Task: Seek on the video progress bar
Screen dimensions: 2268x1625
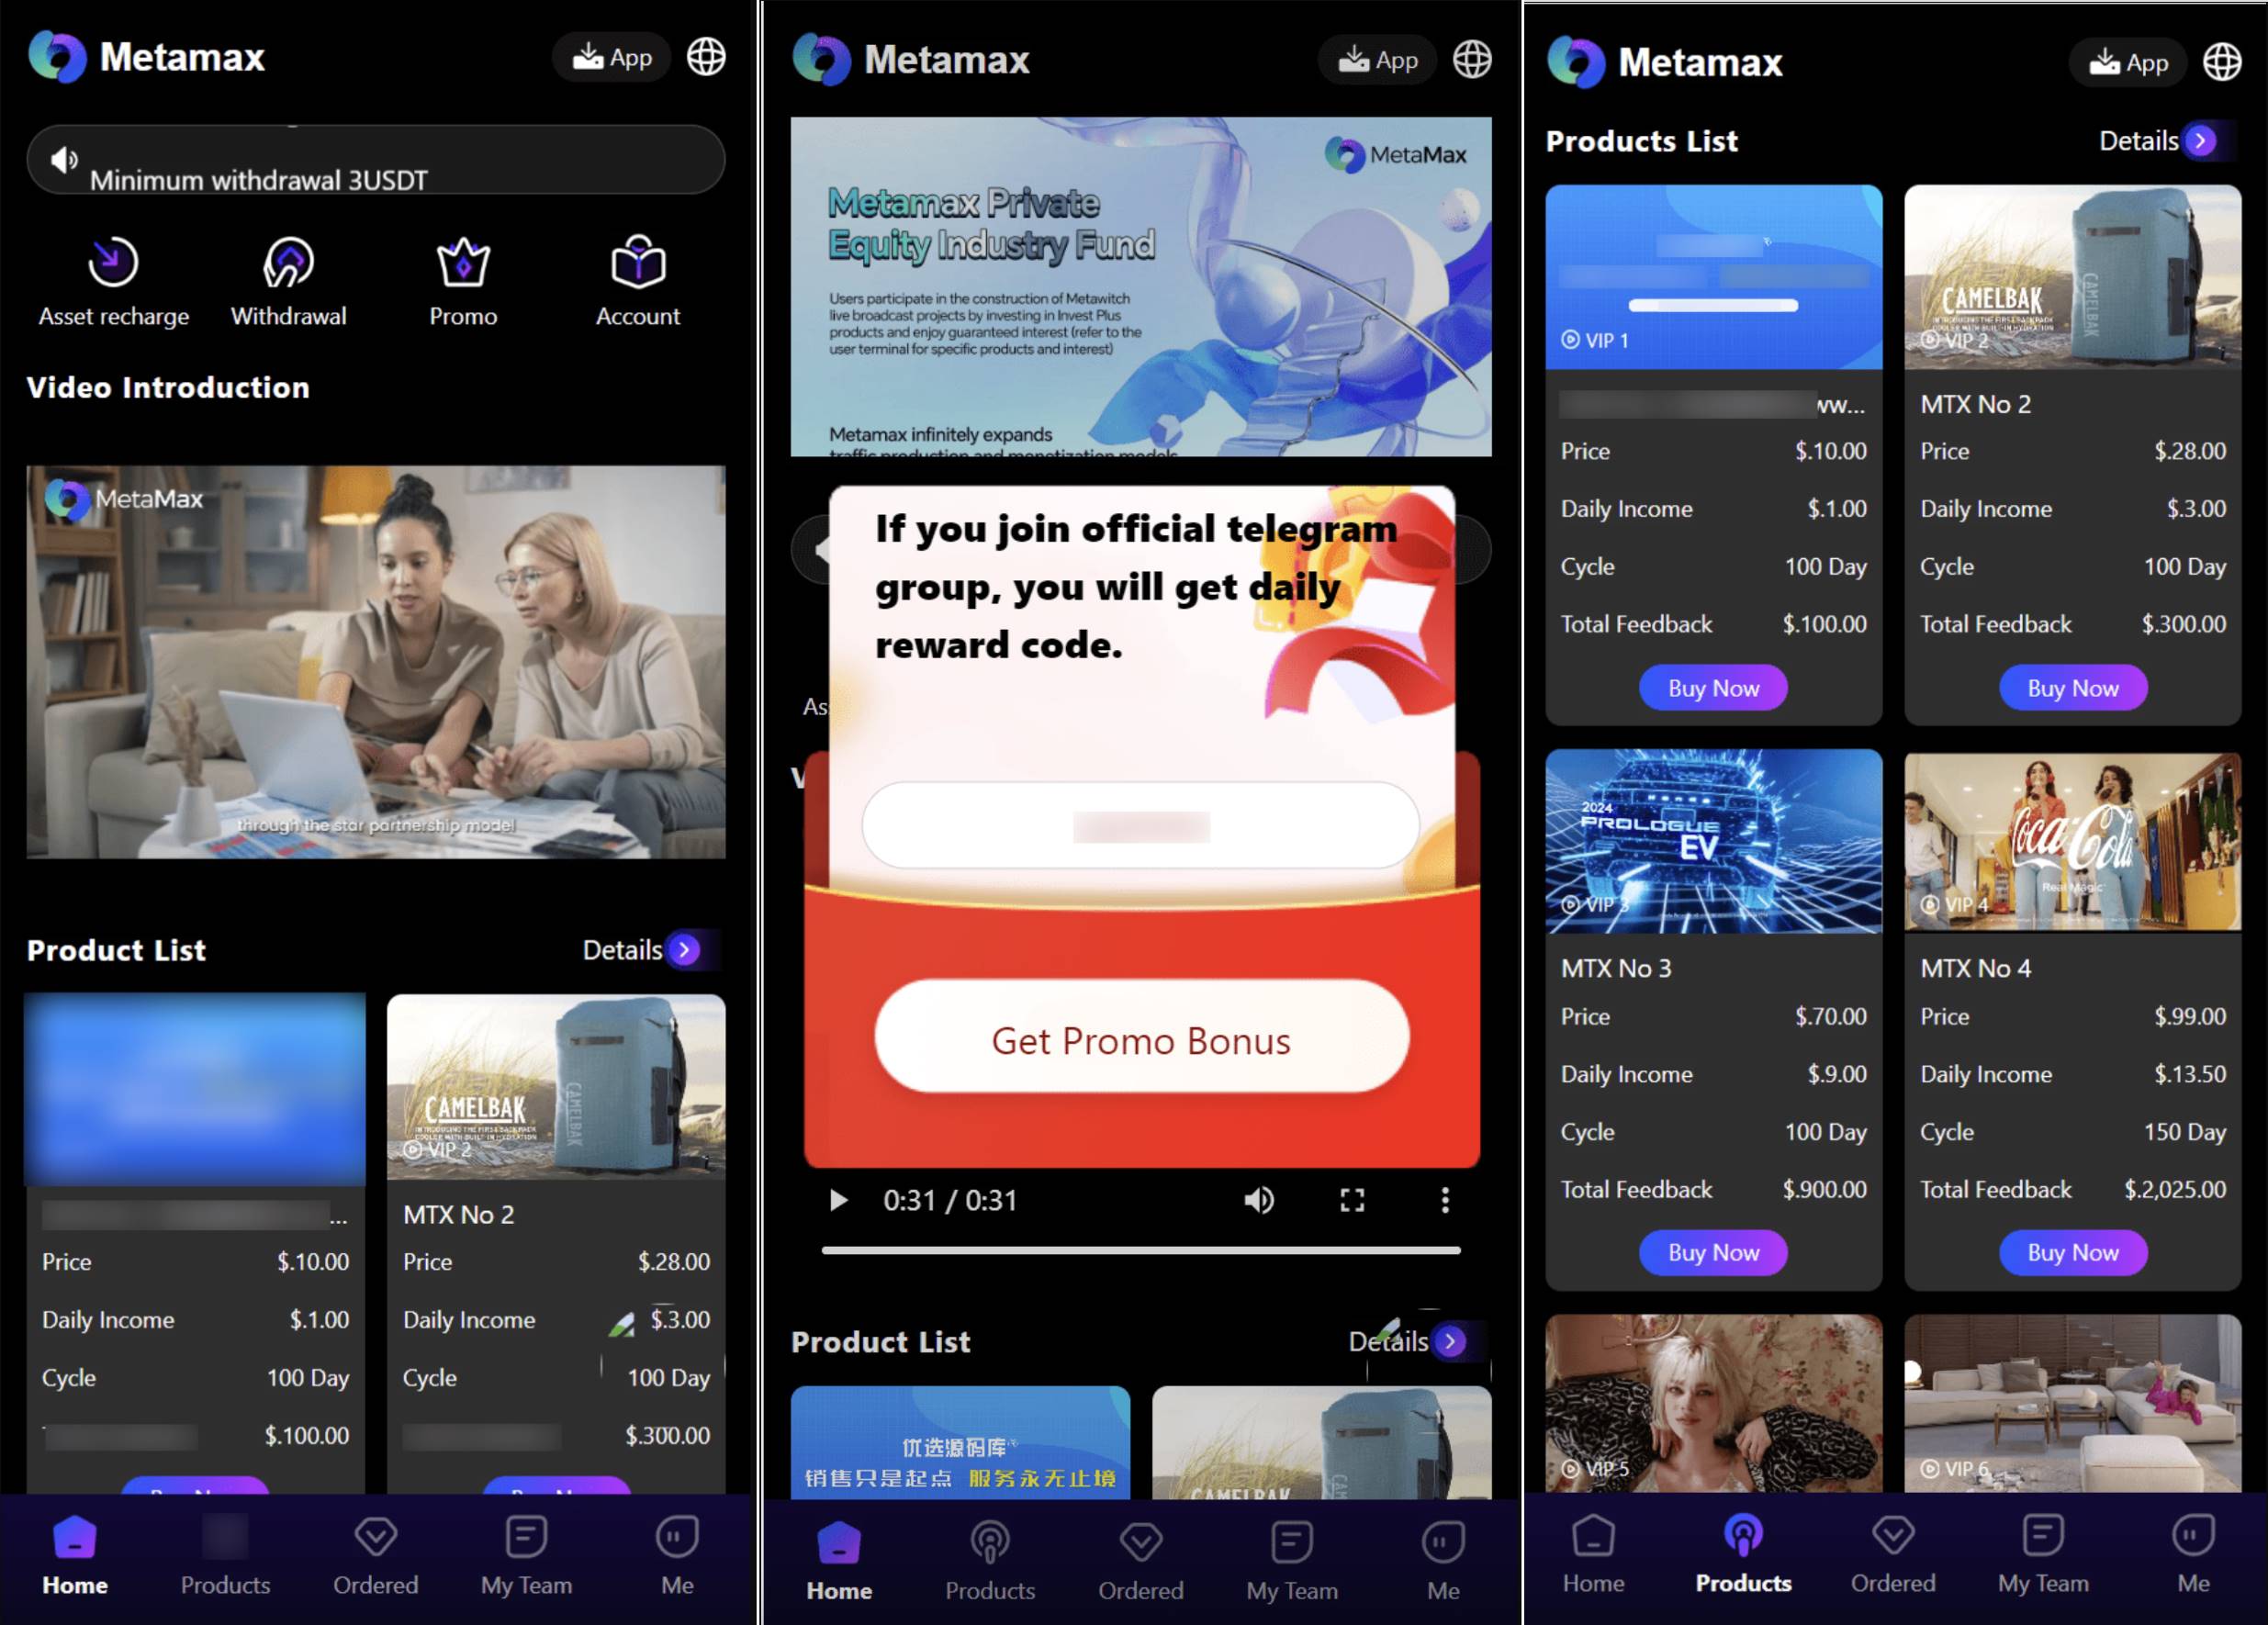Action: [x=1140, y=1250]
